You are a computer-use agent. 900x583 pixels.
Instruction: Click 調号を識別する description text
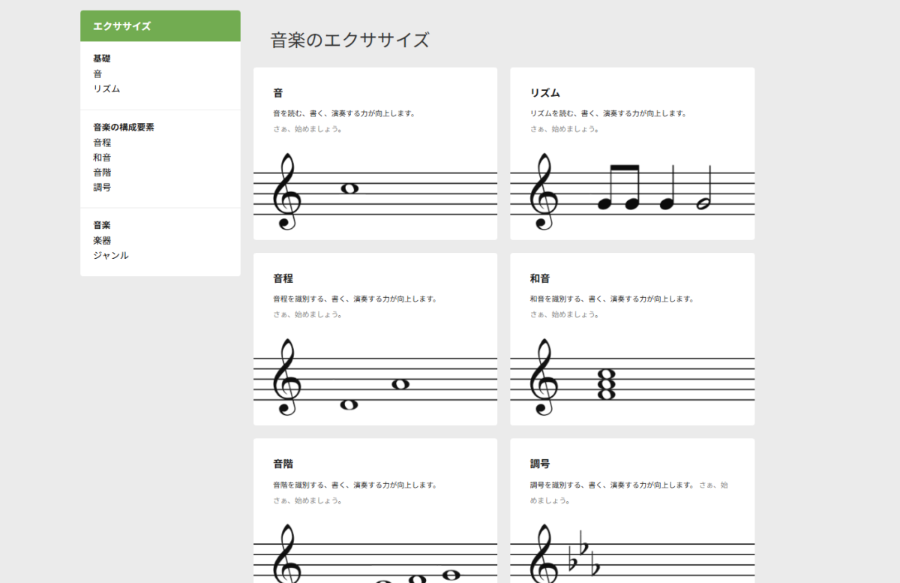pos(612,485)
